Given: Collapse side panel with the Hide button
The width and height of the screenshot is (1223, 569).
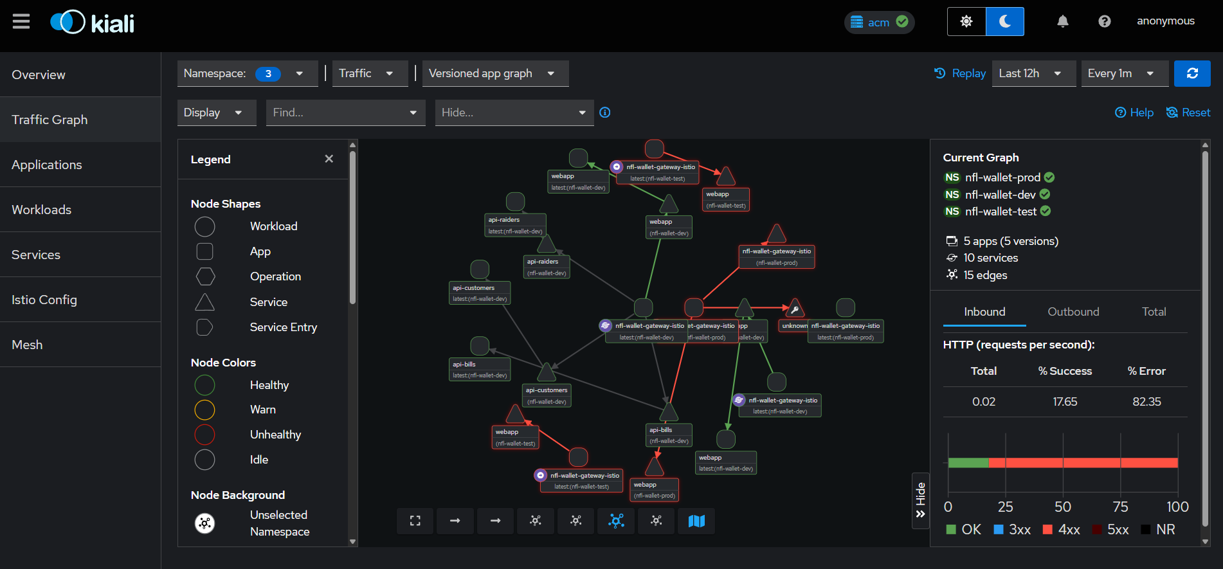Looking at the screenshot, I should 920,500.
